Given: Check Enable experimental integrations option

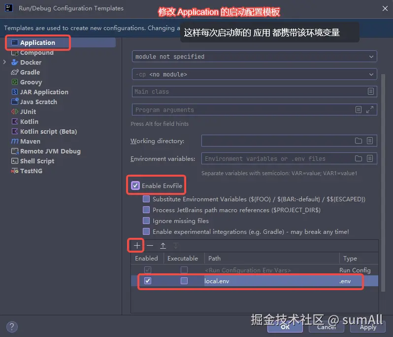Looking at the screenshot, I should pyautogui.click(x=146, y=231).
